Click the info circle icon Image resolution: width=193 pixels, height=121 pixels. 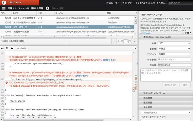click(47, 8)
